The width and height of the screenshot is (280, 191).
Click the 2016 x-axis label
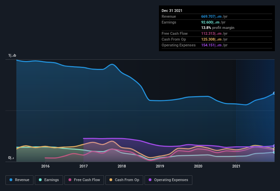(x=45, y=166)
